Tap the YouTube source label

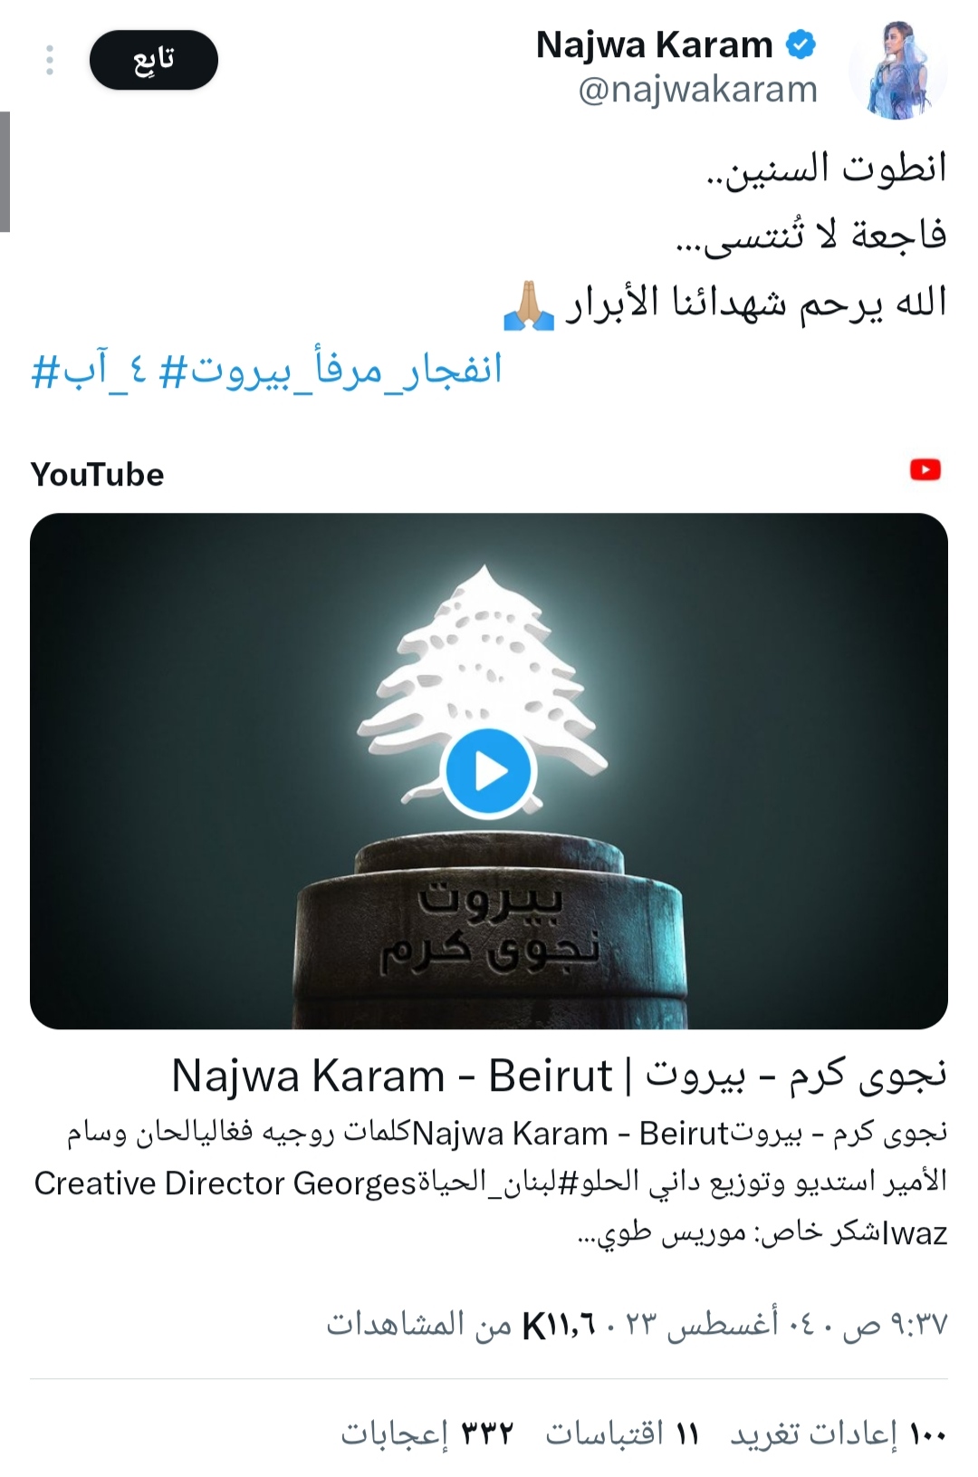click(x=98, y=474)
